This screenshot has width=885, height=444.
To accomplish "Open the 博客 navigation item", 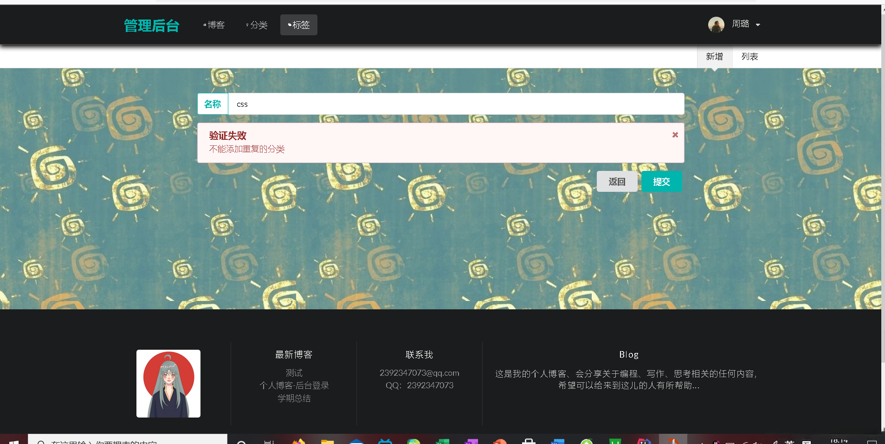I will [x=215, y=25].
